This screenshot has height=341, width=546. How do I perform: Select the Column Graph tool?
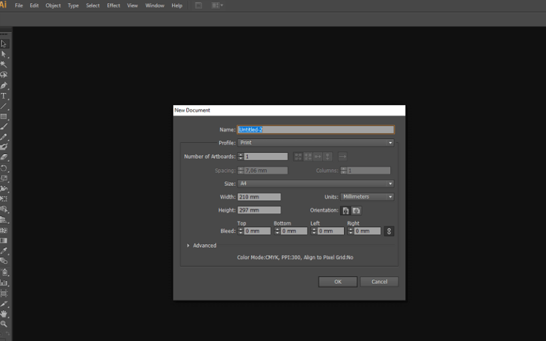pos(4,283)
